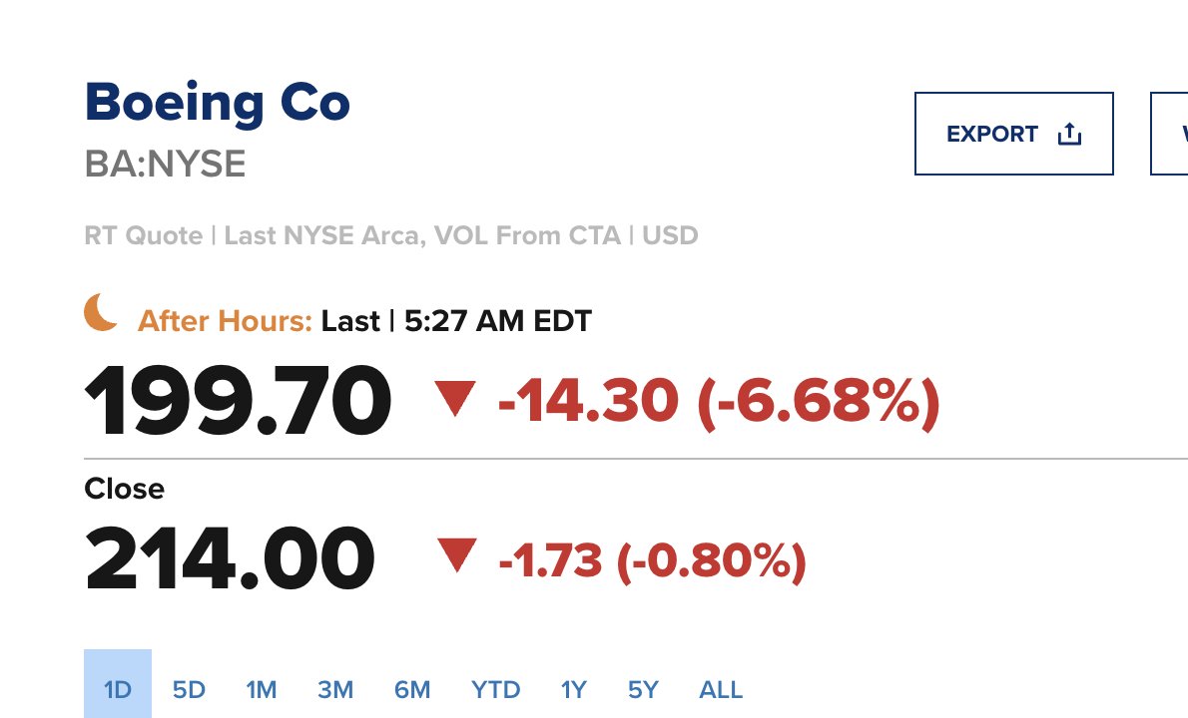Click the orange after-hours moon icon
Screen dimensions: 1188x718
[101, 315]
